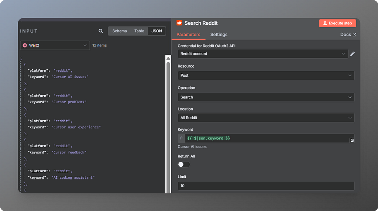The height and width of the screenshot is (211, 378).
Task: Open the expression editor icon in the Keyword field
Action: (352, 141)
